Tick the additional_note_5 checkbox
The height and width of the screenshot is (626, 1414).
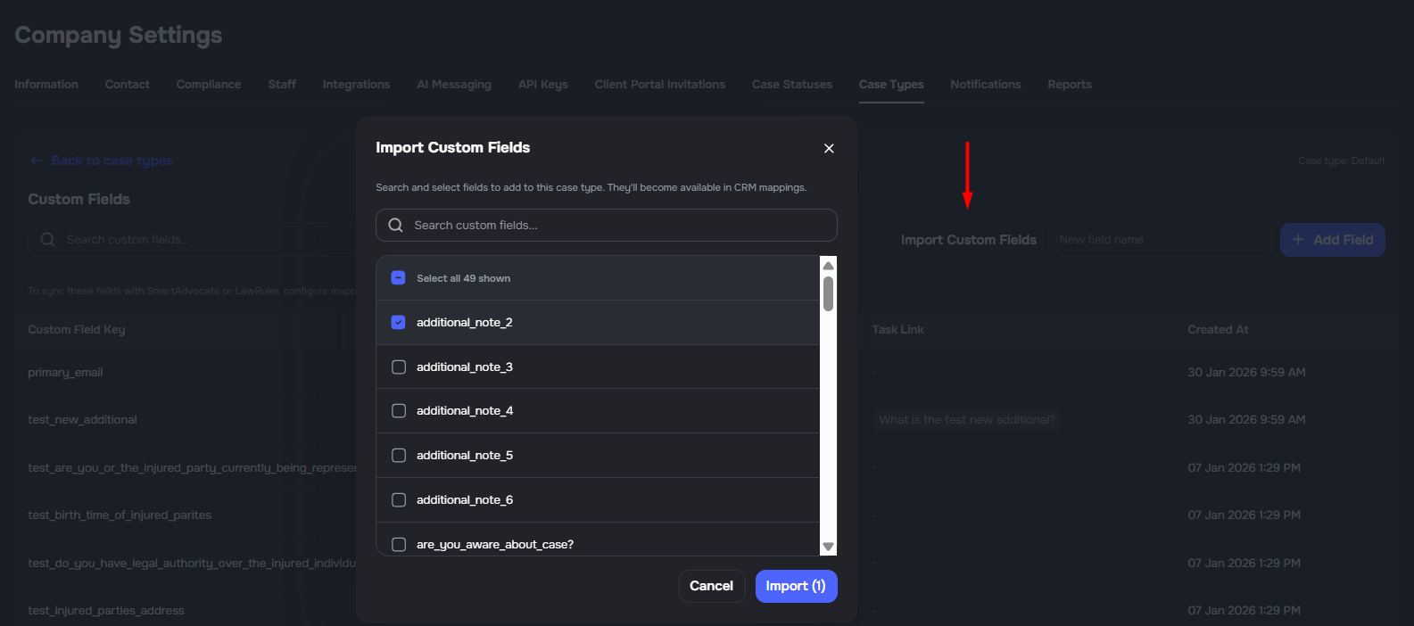399,456
